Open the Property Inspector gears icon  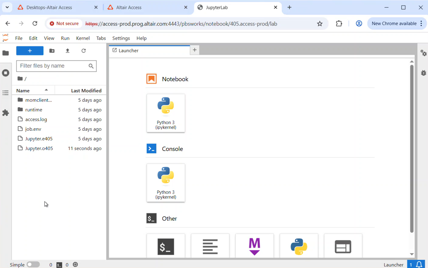423,53
